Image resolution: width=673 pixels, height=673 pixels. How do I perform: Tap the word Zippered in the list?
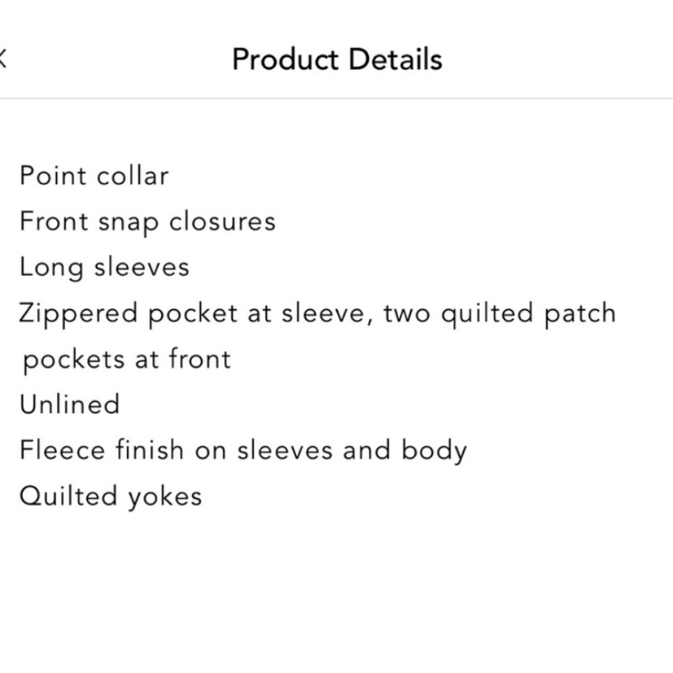[x=78, y=314]
